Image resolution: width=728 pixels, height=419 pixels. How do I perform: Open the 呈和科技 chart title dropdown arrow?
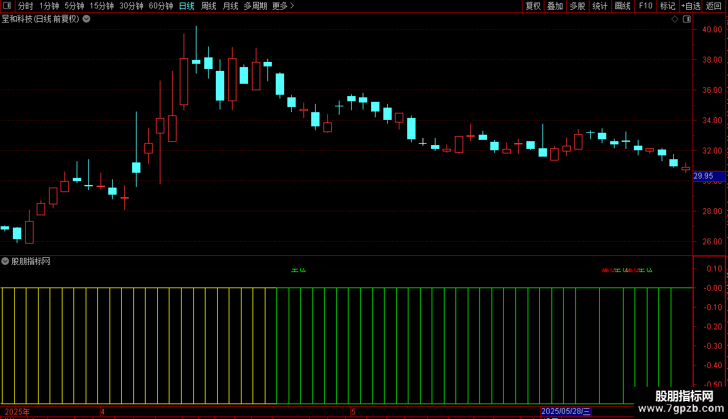coord(86,19)
